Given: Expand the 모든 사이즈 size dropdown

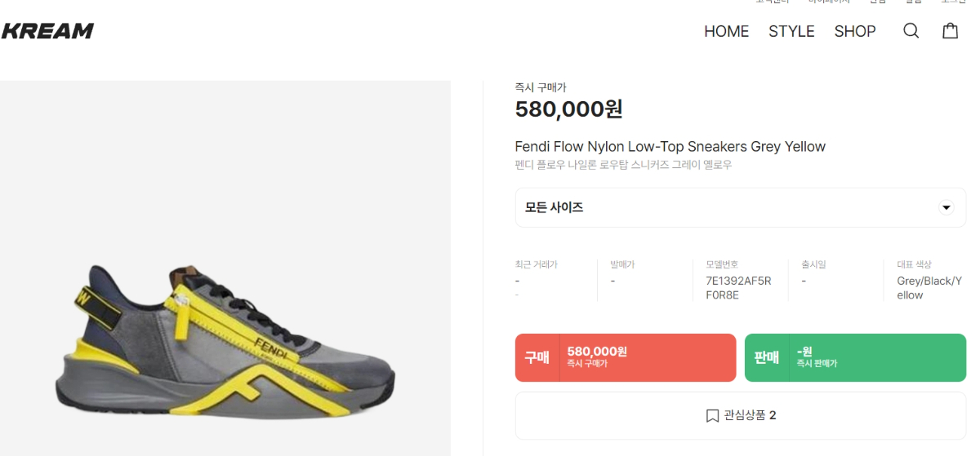Looking at the screenshot, I should click(740, 207).
